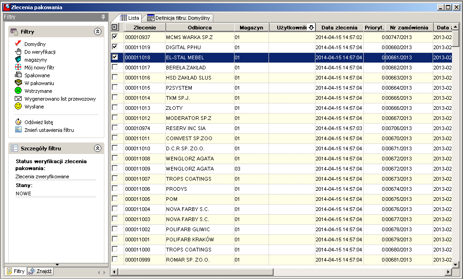The width and height of the screenshot is (463, 279).
Task: Select the bottom Filtry tab
Action: (16, 271)
